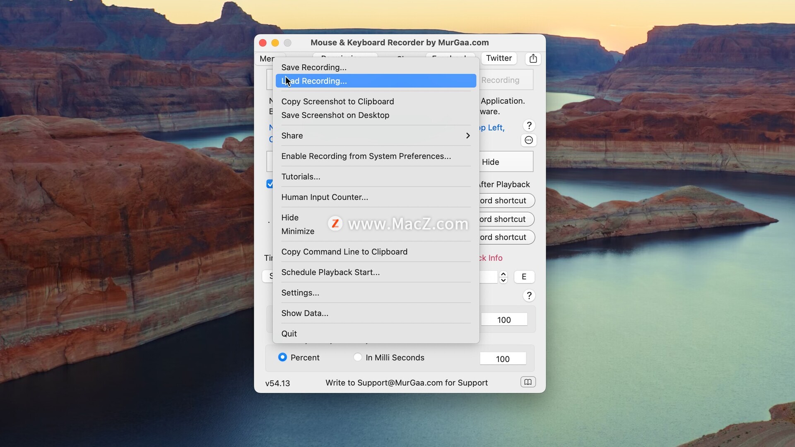This screenshot has height=447, width=795.
Task: Select Show Data... menu entry
Action: (376, 313)
